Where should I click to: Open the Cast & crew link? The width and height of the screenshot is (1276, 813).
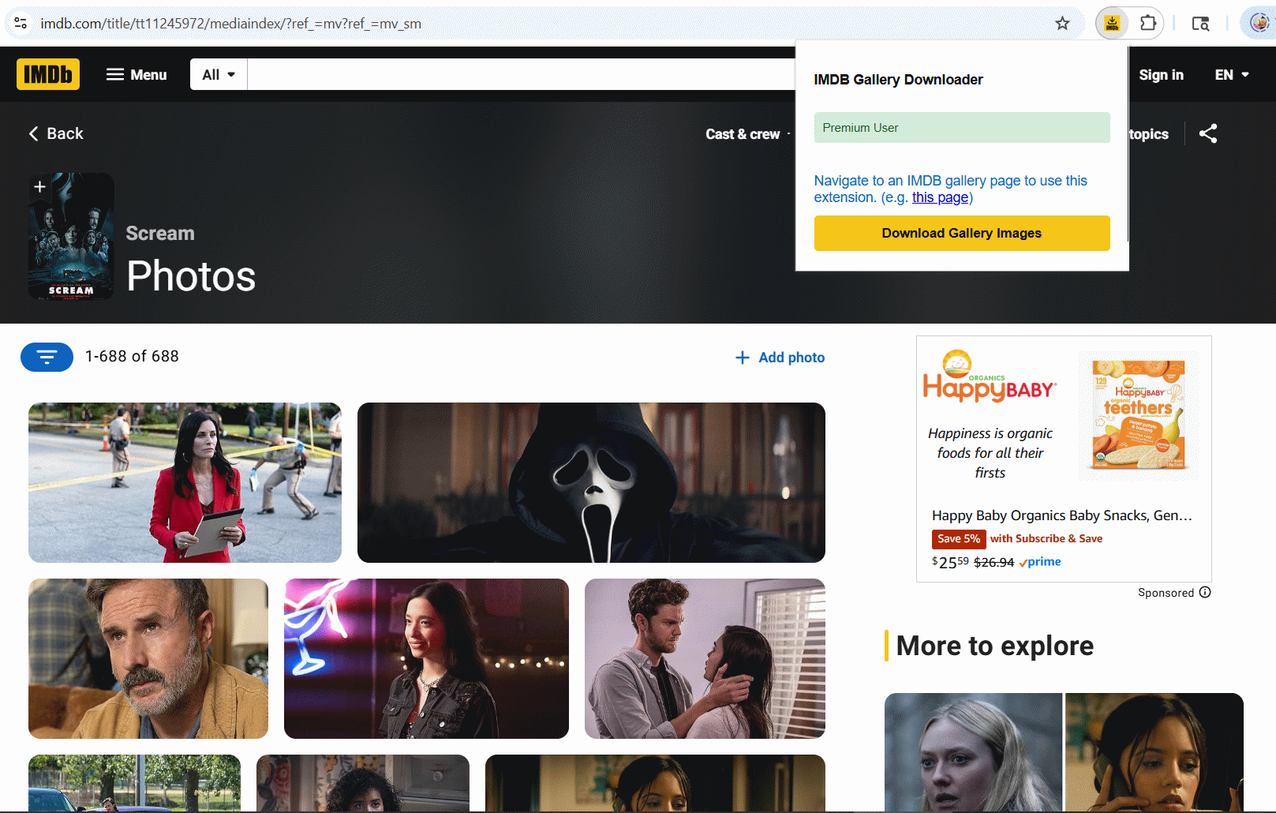743,134
